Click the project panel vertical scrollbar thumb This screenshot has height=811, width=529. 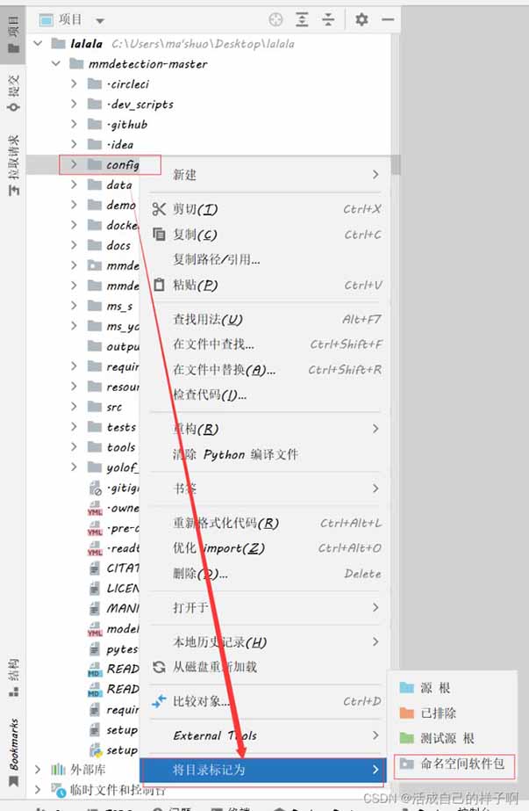click(396, 165)
